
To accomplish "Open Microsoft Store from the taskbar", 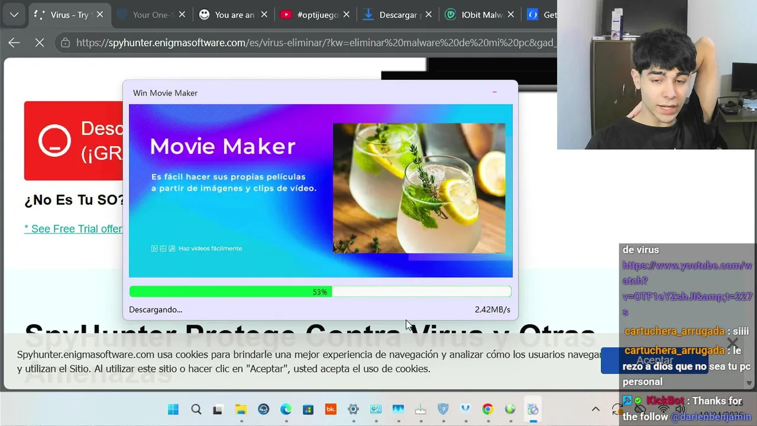I will [308, 409].
